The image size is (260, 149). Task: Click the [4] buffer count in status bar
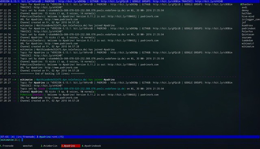13,137
